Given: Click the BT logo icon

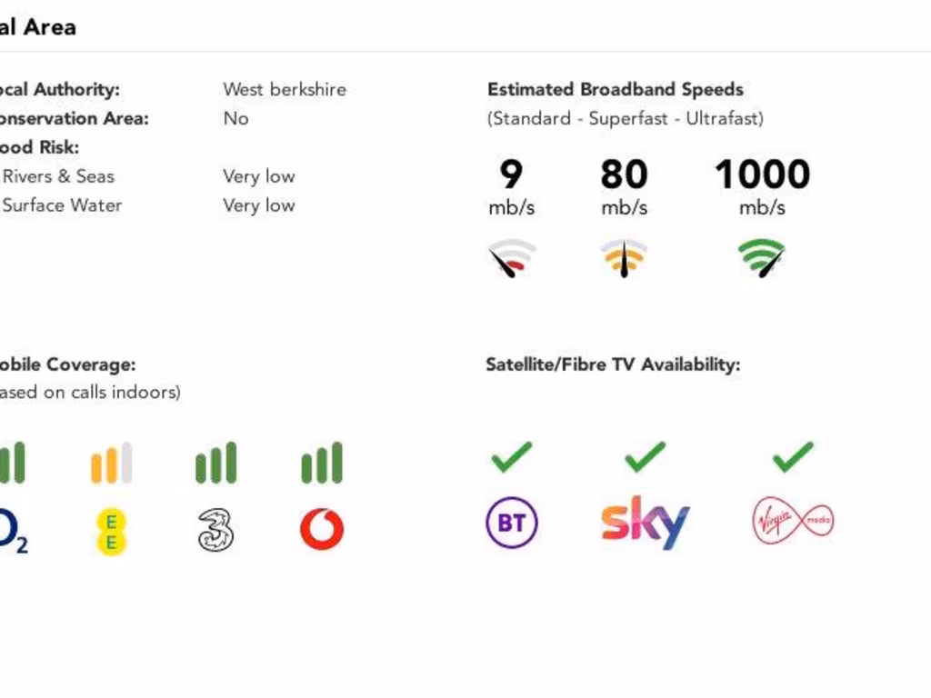Looking at the screenshot, I should point(512,523).
